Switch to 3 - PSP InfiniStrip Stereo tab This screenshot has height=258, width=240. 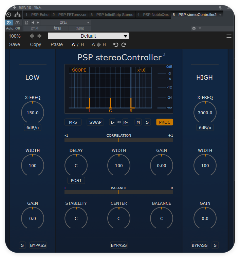point(112,15)
